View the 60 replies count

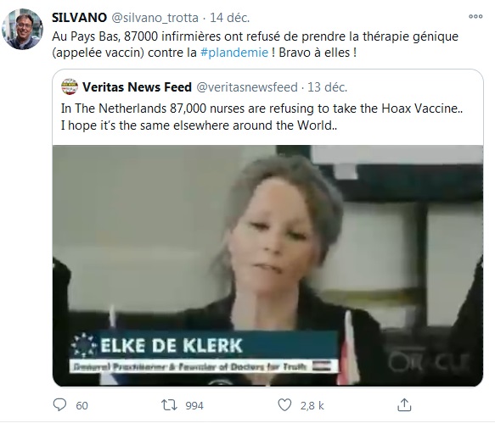coord(82,405)
